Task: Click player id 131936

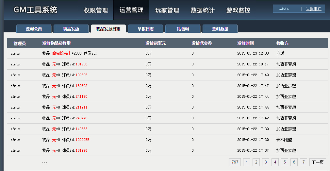Action: 81,64
